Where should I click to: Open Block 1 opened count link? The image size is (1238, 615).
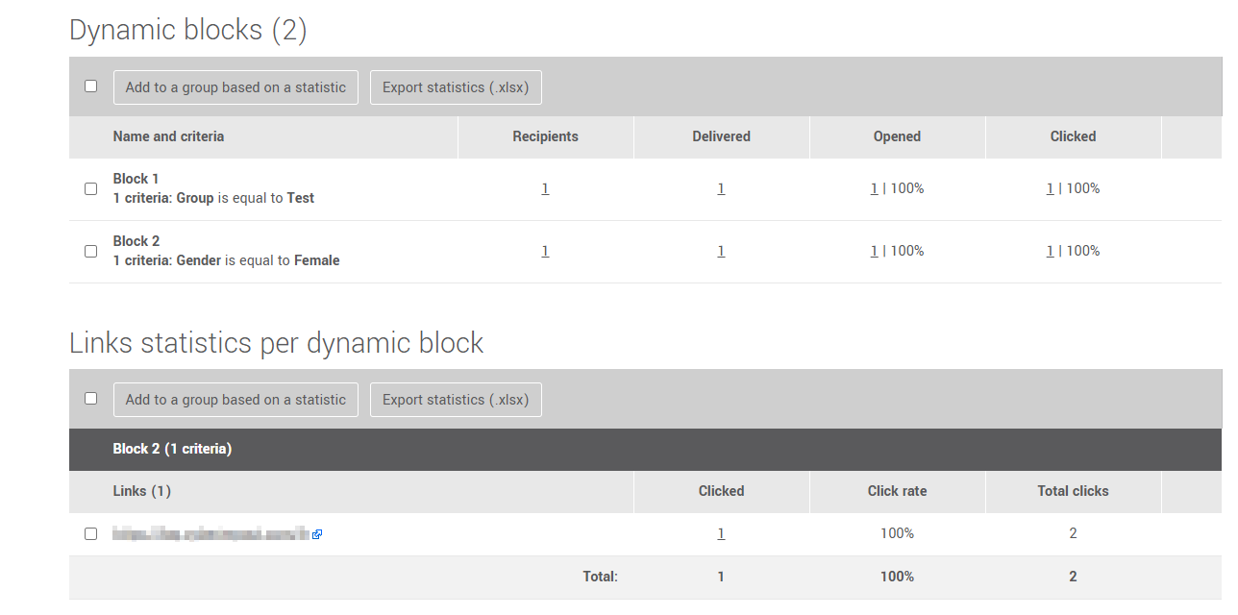pyautogui.click(x=874, y=188)
